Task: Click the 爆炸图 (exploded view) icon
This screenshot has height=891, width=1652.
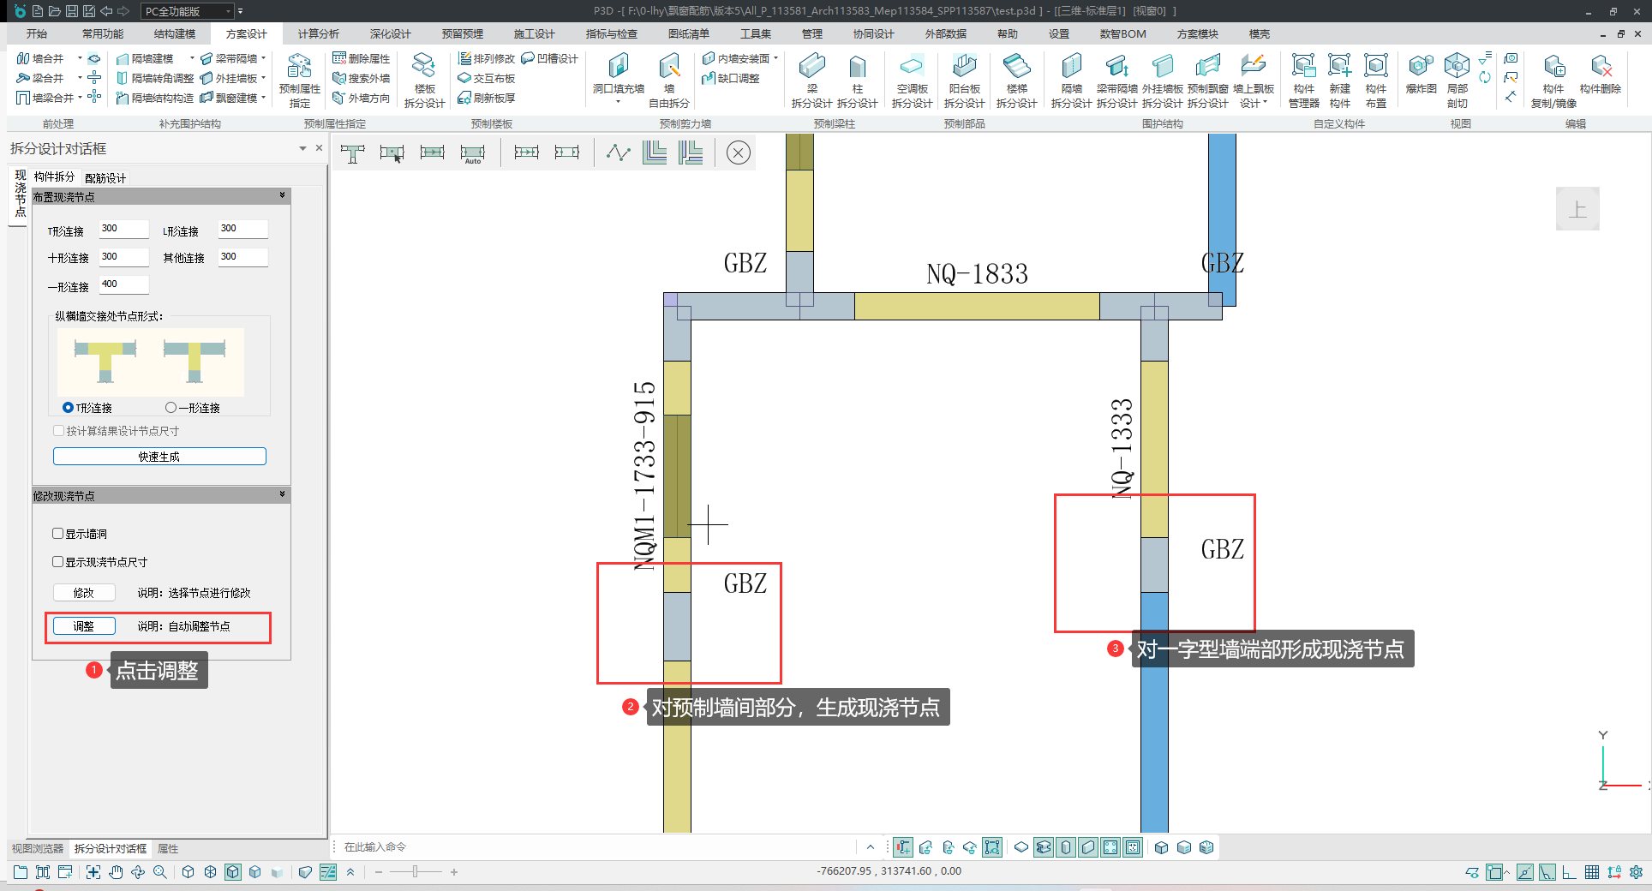Action: (x=1421, y=74)
